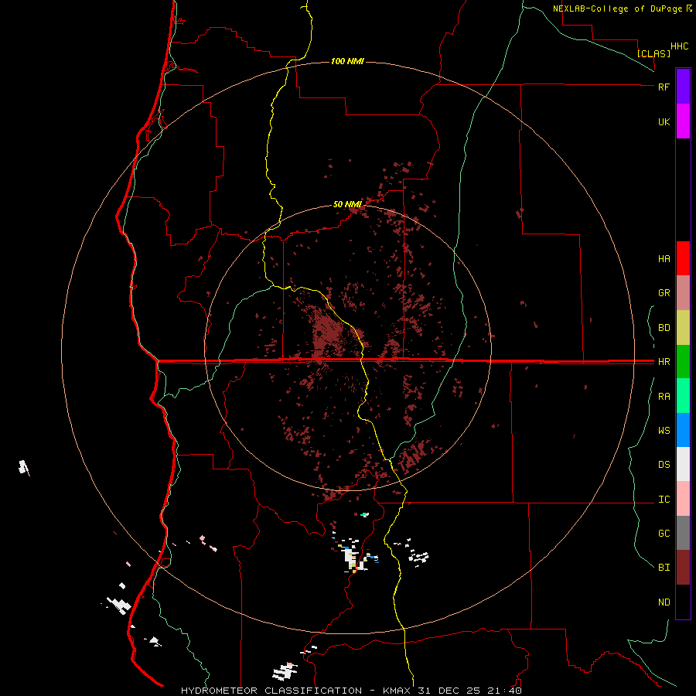696x696 pixels.
Task: Click the GR legend label
Action: click(664, 293)
